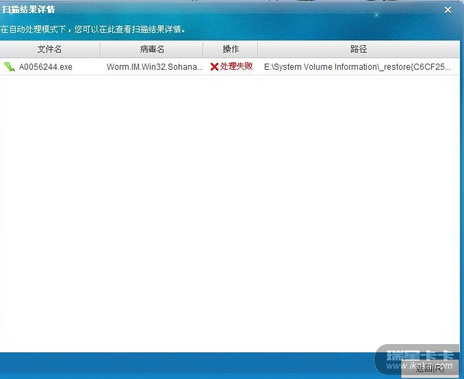464x379 pixels.
Task: Sort by the 路径 column header
Action: (x=359, y=49)
